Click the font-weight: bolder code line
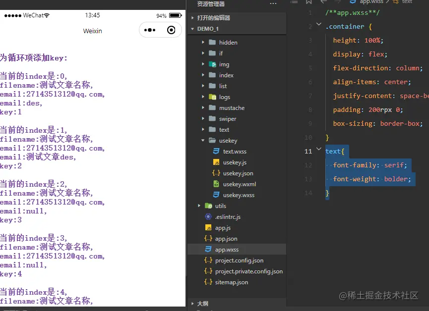Viewport: 429px width, 311px height. (x=371, y=179)
